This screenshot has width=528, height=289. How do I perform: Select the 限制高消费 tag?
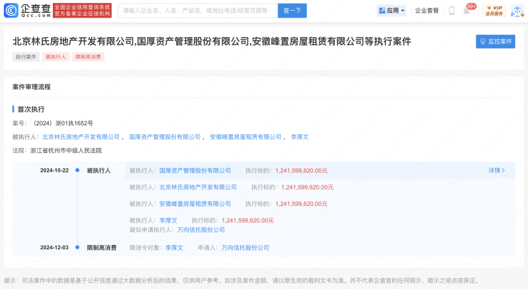87,57
